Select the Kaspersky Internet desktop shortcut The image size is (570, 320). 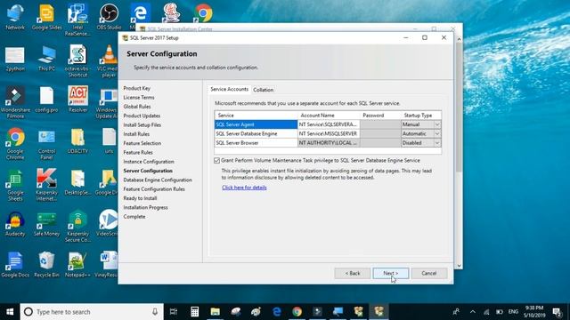(46, 185)
